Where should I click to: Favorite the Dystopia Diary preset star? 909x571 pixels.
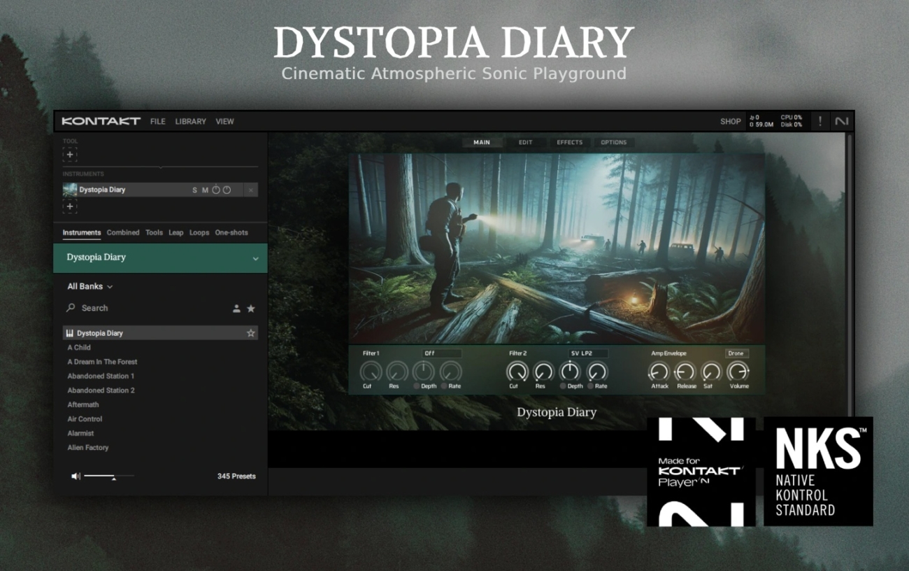[x=251, y=333]
